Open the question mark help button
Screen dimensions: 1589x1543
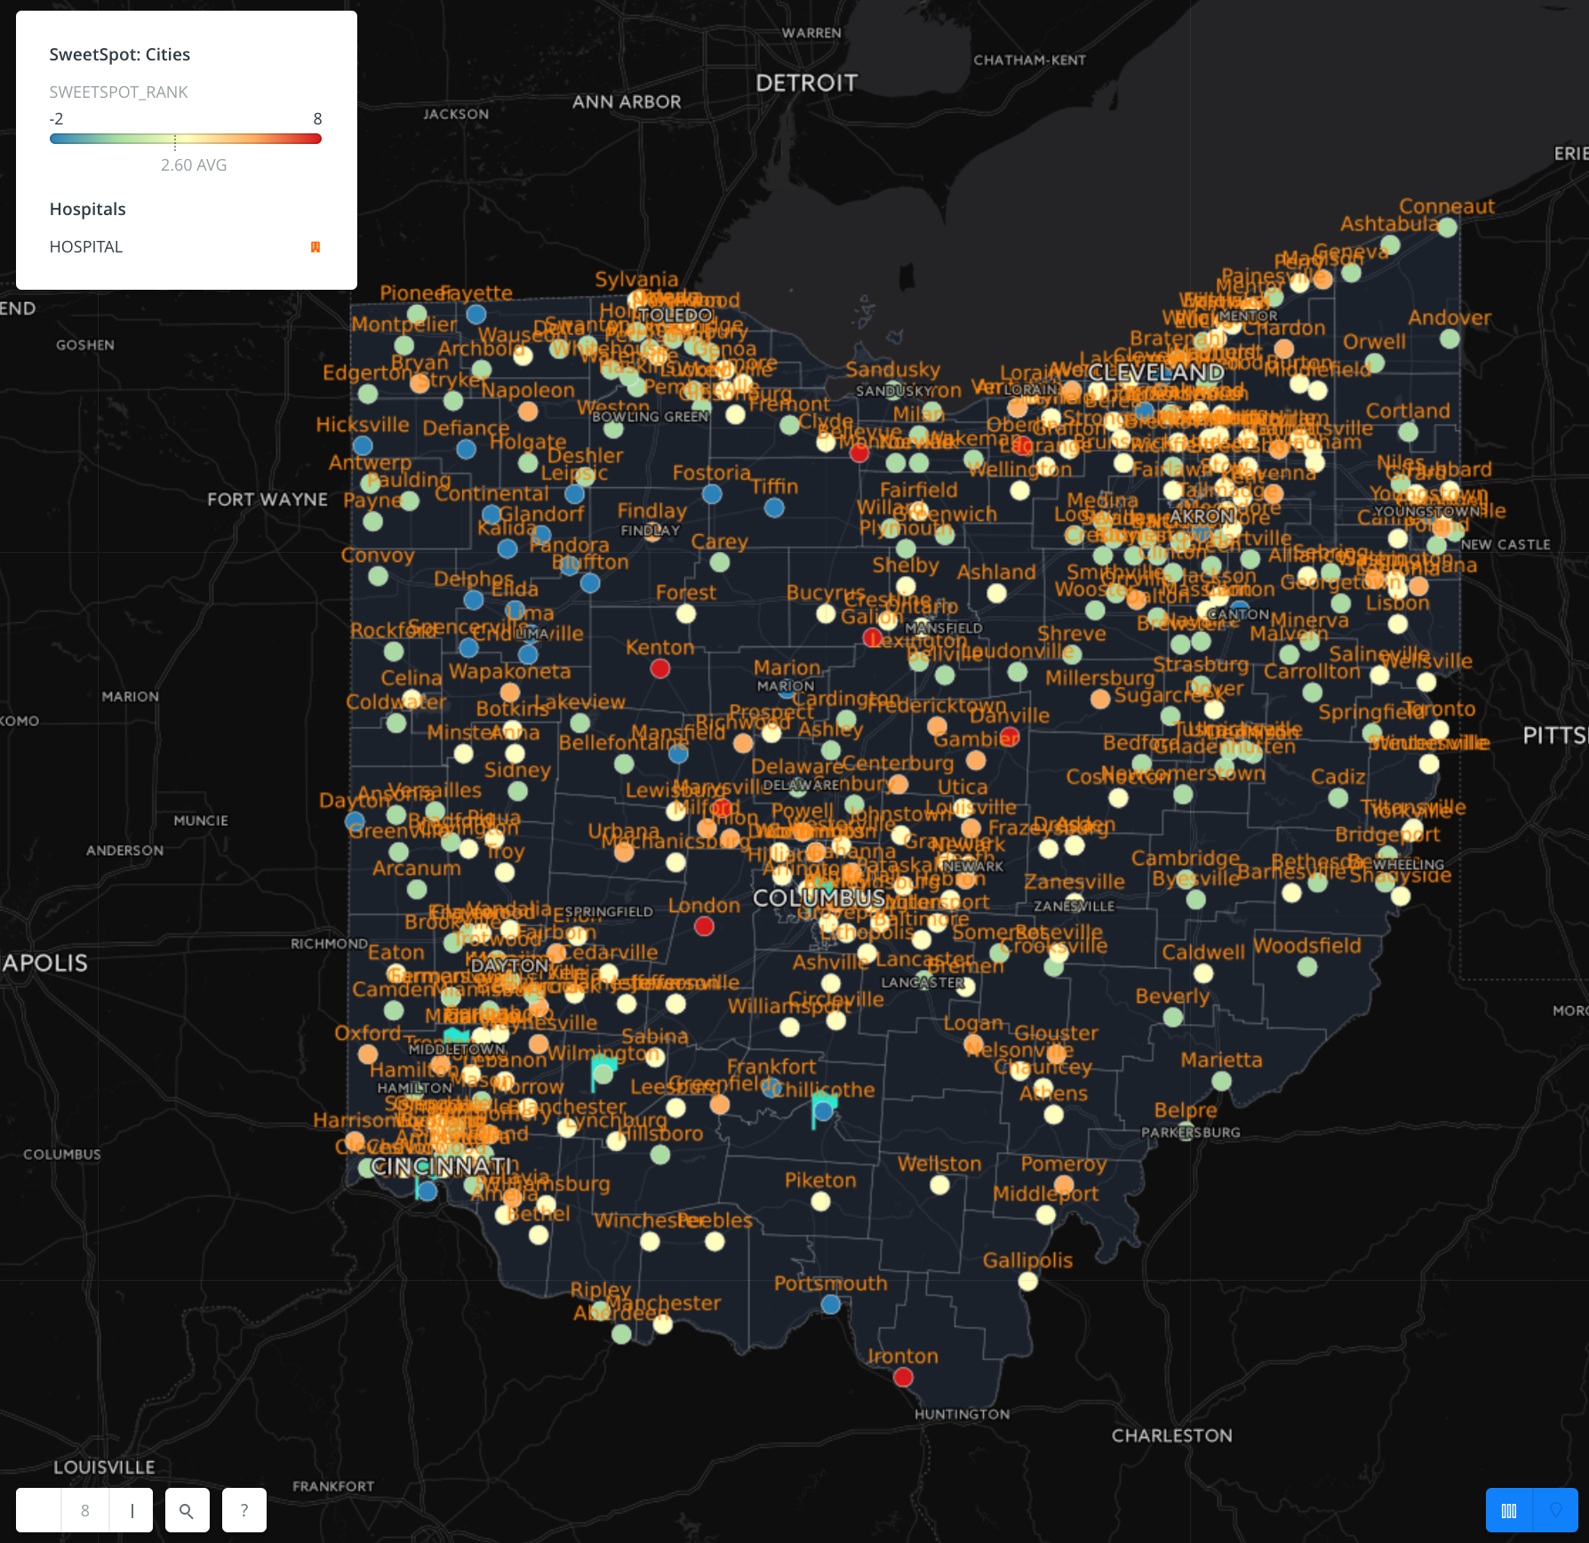coord(244,1510)
